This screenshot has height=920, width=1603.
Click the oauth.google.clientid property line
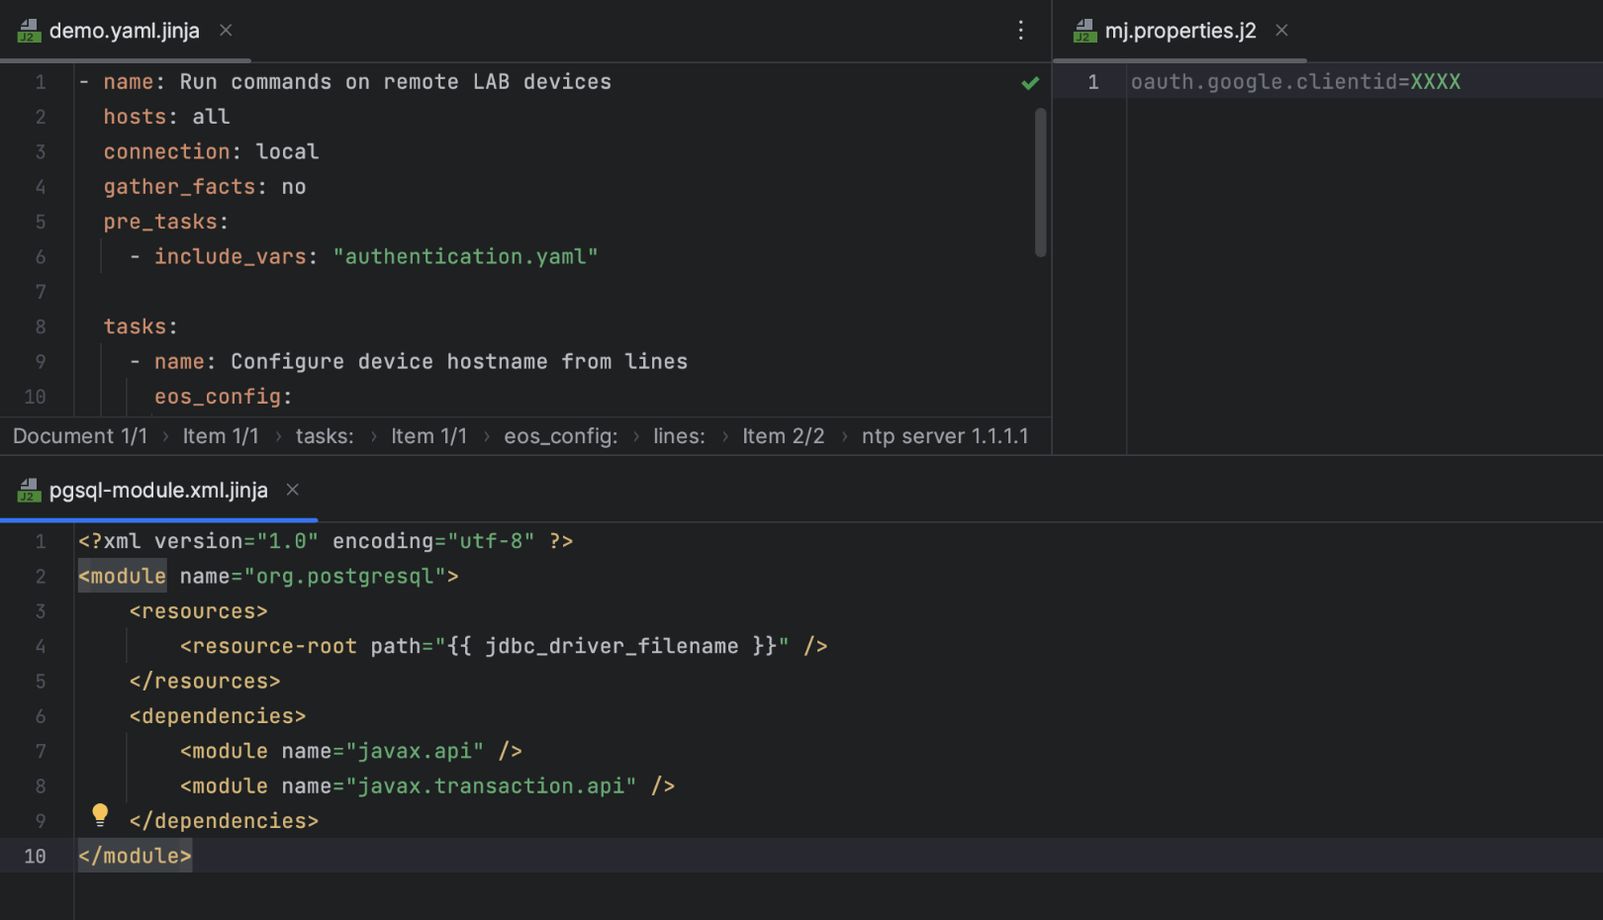click(x=1294, y=82)
